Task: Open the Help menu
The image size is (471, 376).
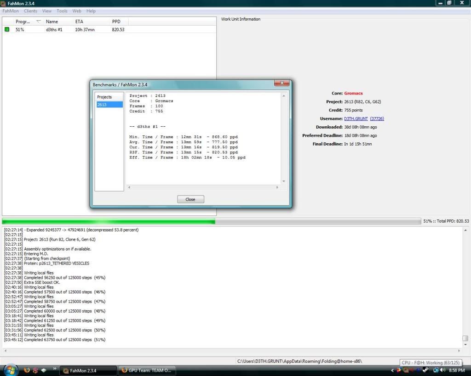Action: click(x=91, y=11)
